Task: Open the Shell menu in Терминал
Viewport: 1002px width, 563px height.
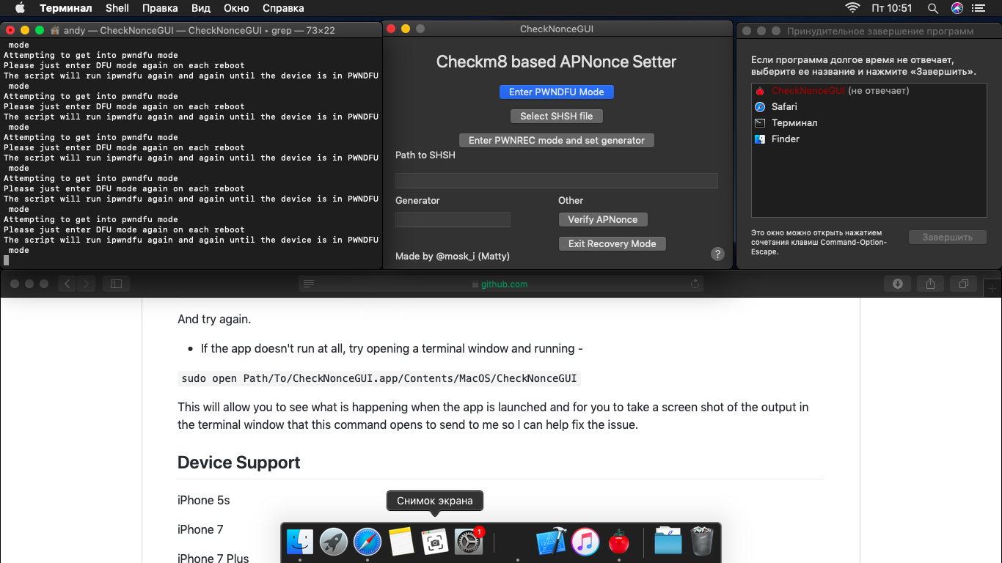Action: click(117, 8)
